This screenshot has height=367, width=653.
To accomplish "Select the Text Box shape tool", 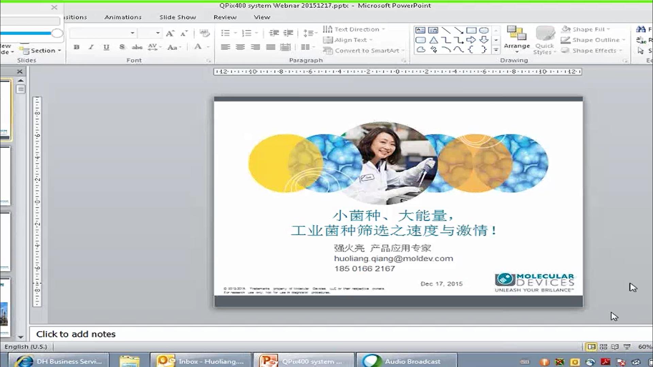I will 420,30.
